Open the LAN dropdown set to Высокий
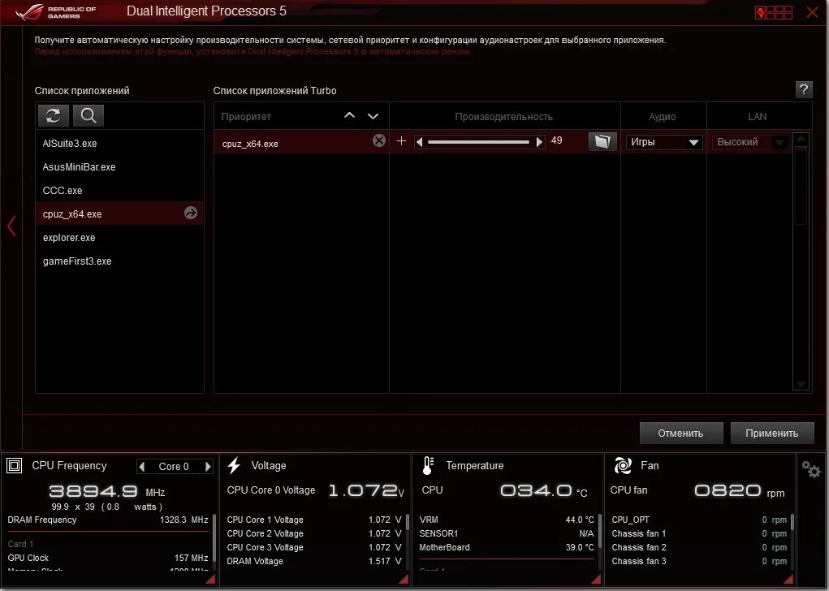The width and height of the screenshot is (829, 591). click(750, 142)
